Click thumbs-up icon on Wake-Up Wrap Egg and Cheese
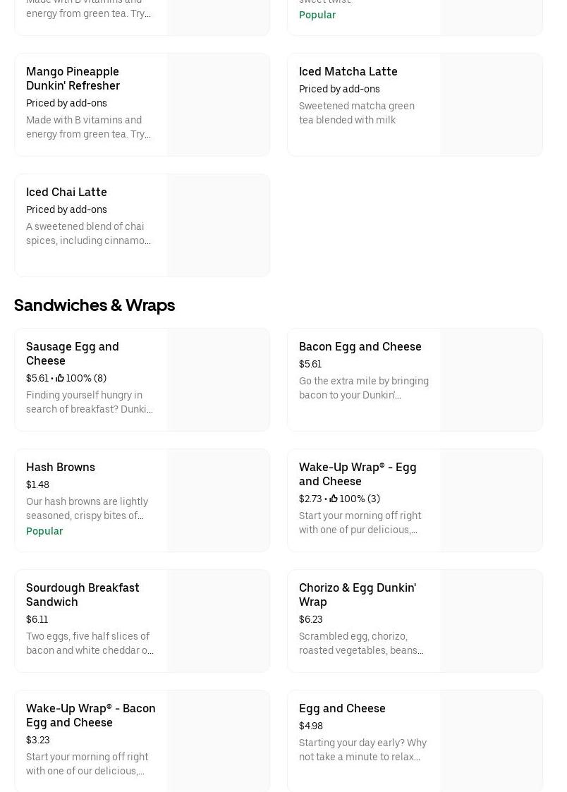The image size is (567, 792). [x=334, y=499]
